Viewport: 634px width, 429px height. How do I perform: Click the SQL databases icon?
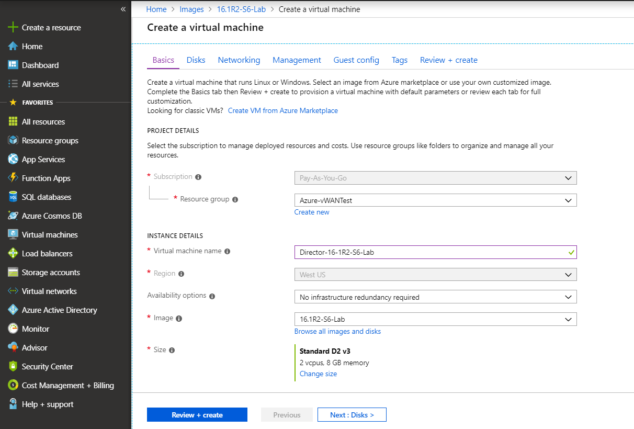point(13,197)
